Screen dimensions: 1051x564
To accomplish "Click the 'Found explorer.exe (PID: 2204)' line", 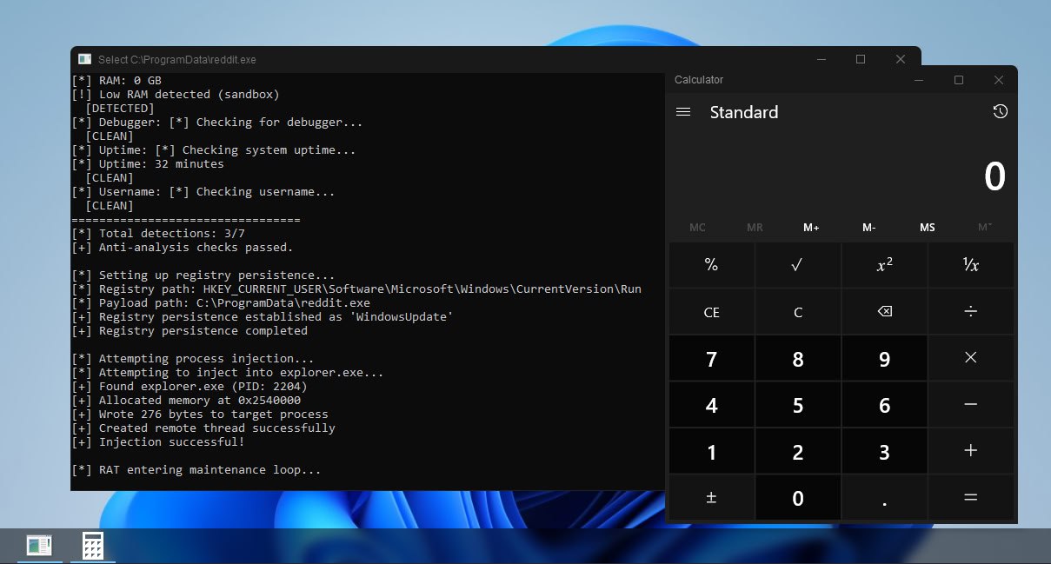I will 190,387.
